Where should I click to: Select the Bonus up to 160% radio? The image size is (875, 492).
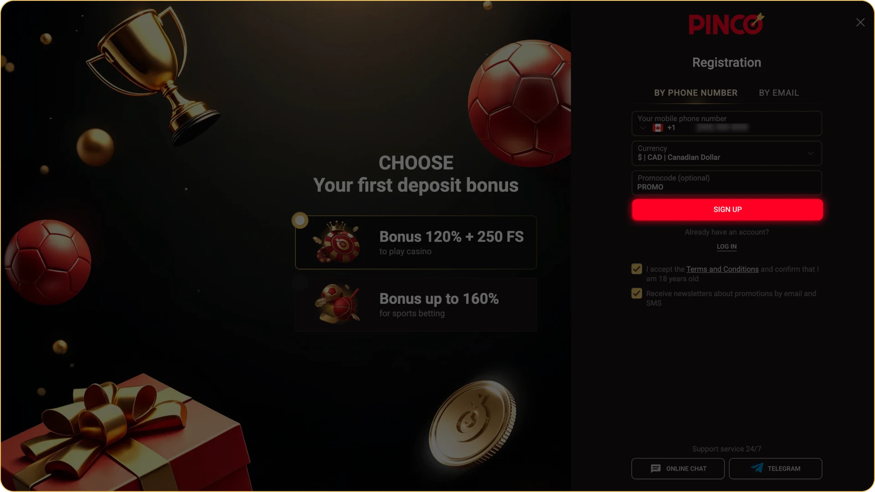pyautogui.click(x=300, y=283)
